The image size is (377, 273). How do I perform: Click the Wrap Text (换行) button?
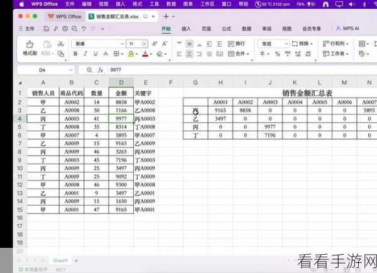click(236, 44)
